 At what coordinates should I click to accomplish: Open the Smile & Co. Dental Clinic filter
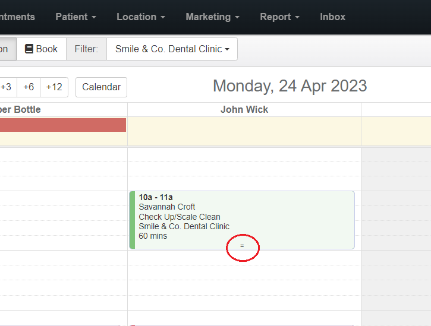point(172,49)
